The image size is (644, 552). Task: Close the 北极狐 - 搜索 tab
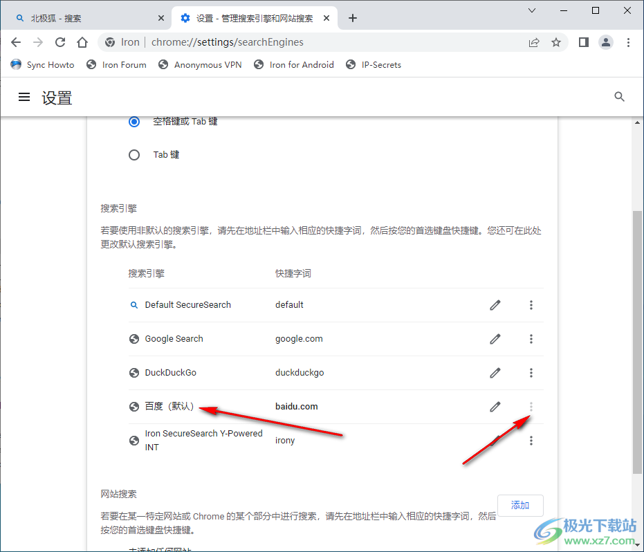coord(161,18)
